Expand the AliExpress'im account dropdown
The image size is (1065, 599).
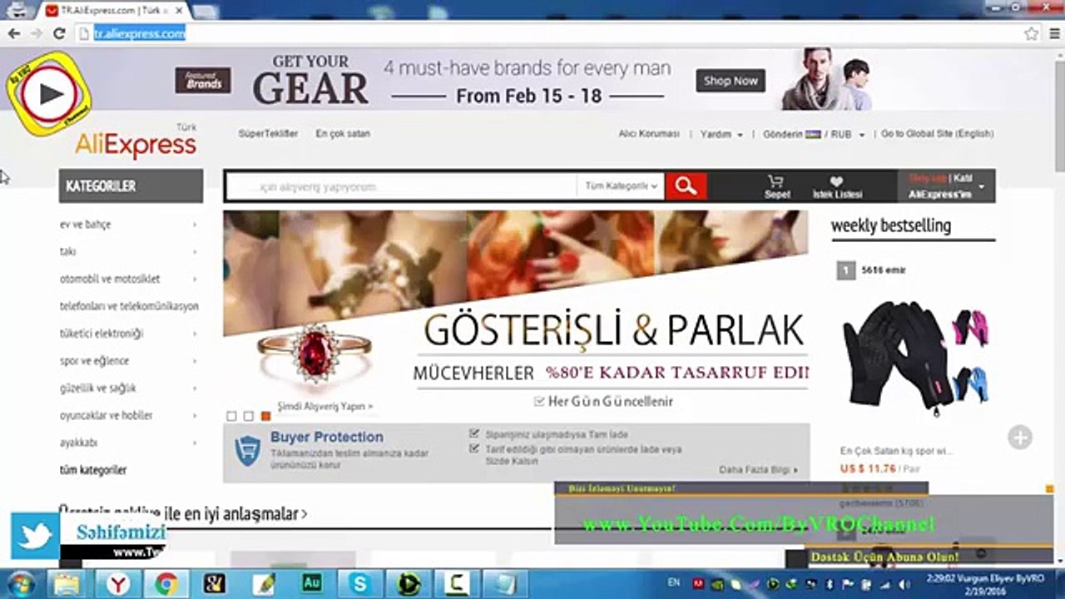point(981,186)
